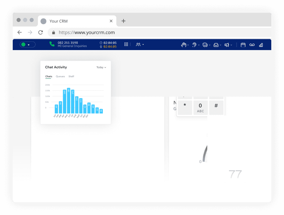Open the dialpad grid icon
This screenshot has width=284, height=215.
click(126, 44)
